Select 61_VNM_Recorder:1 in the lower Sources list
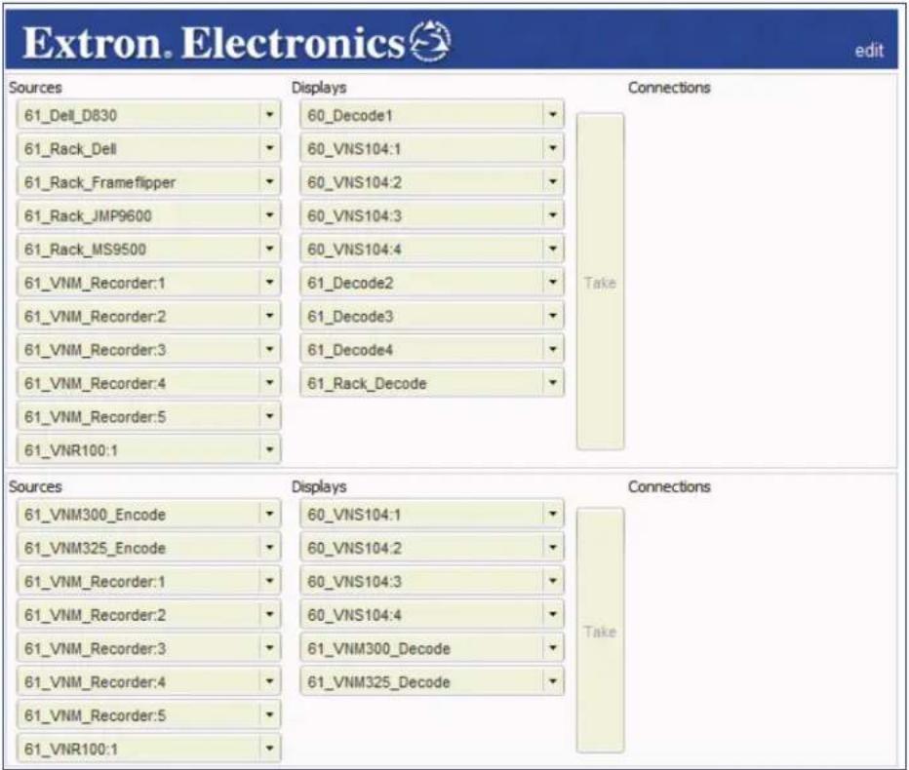The width and height of the screenshot is (909, 770). [x=148, y=581]
